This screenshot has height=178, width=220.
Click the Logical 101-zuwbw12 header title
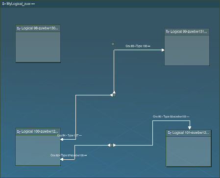coord(191,133)
